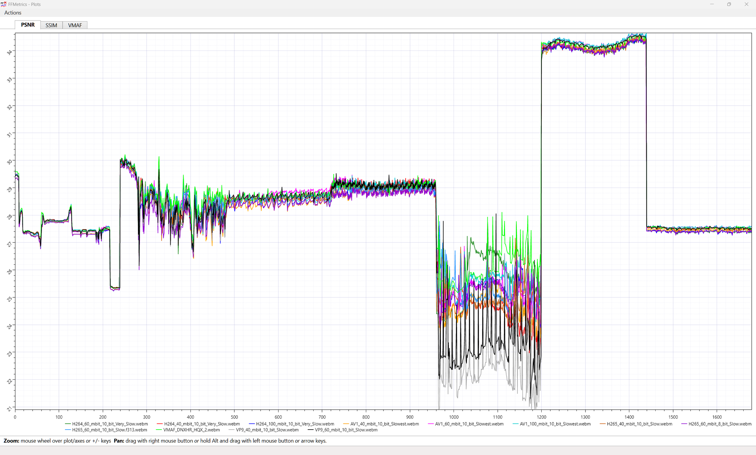Click H264_60_mbit_10_bit_Very_Slow.webm legend entry
Image resolution: width=756 pixels, height=455 pixels.
pyautogui.click(x=110, y=424)
